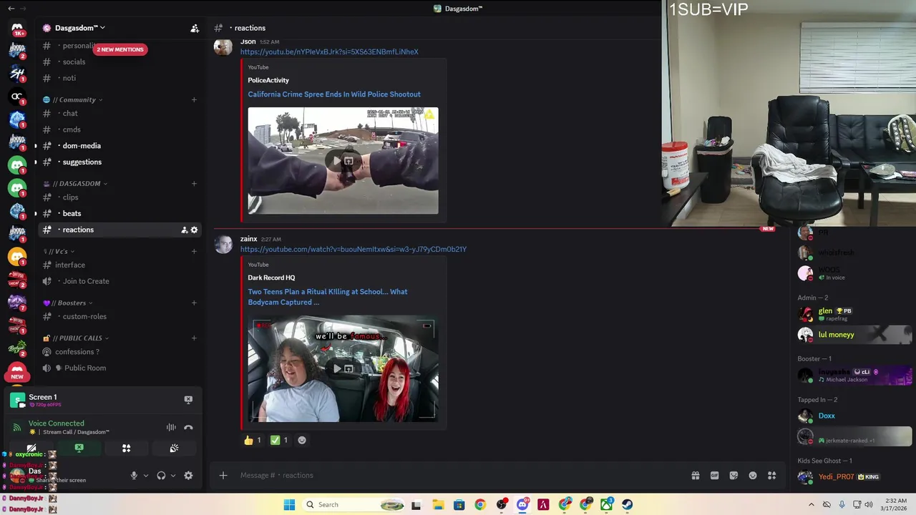Screen dimensions: 916x515
Task: Open soundboard button in voice panel
Action: pyautogui.click(x=174, y=448)
